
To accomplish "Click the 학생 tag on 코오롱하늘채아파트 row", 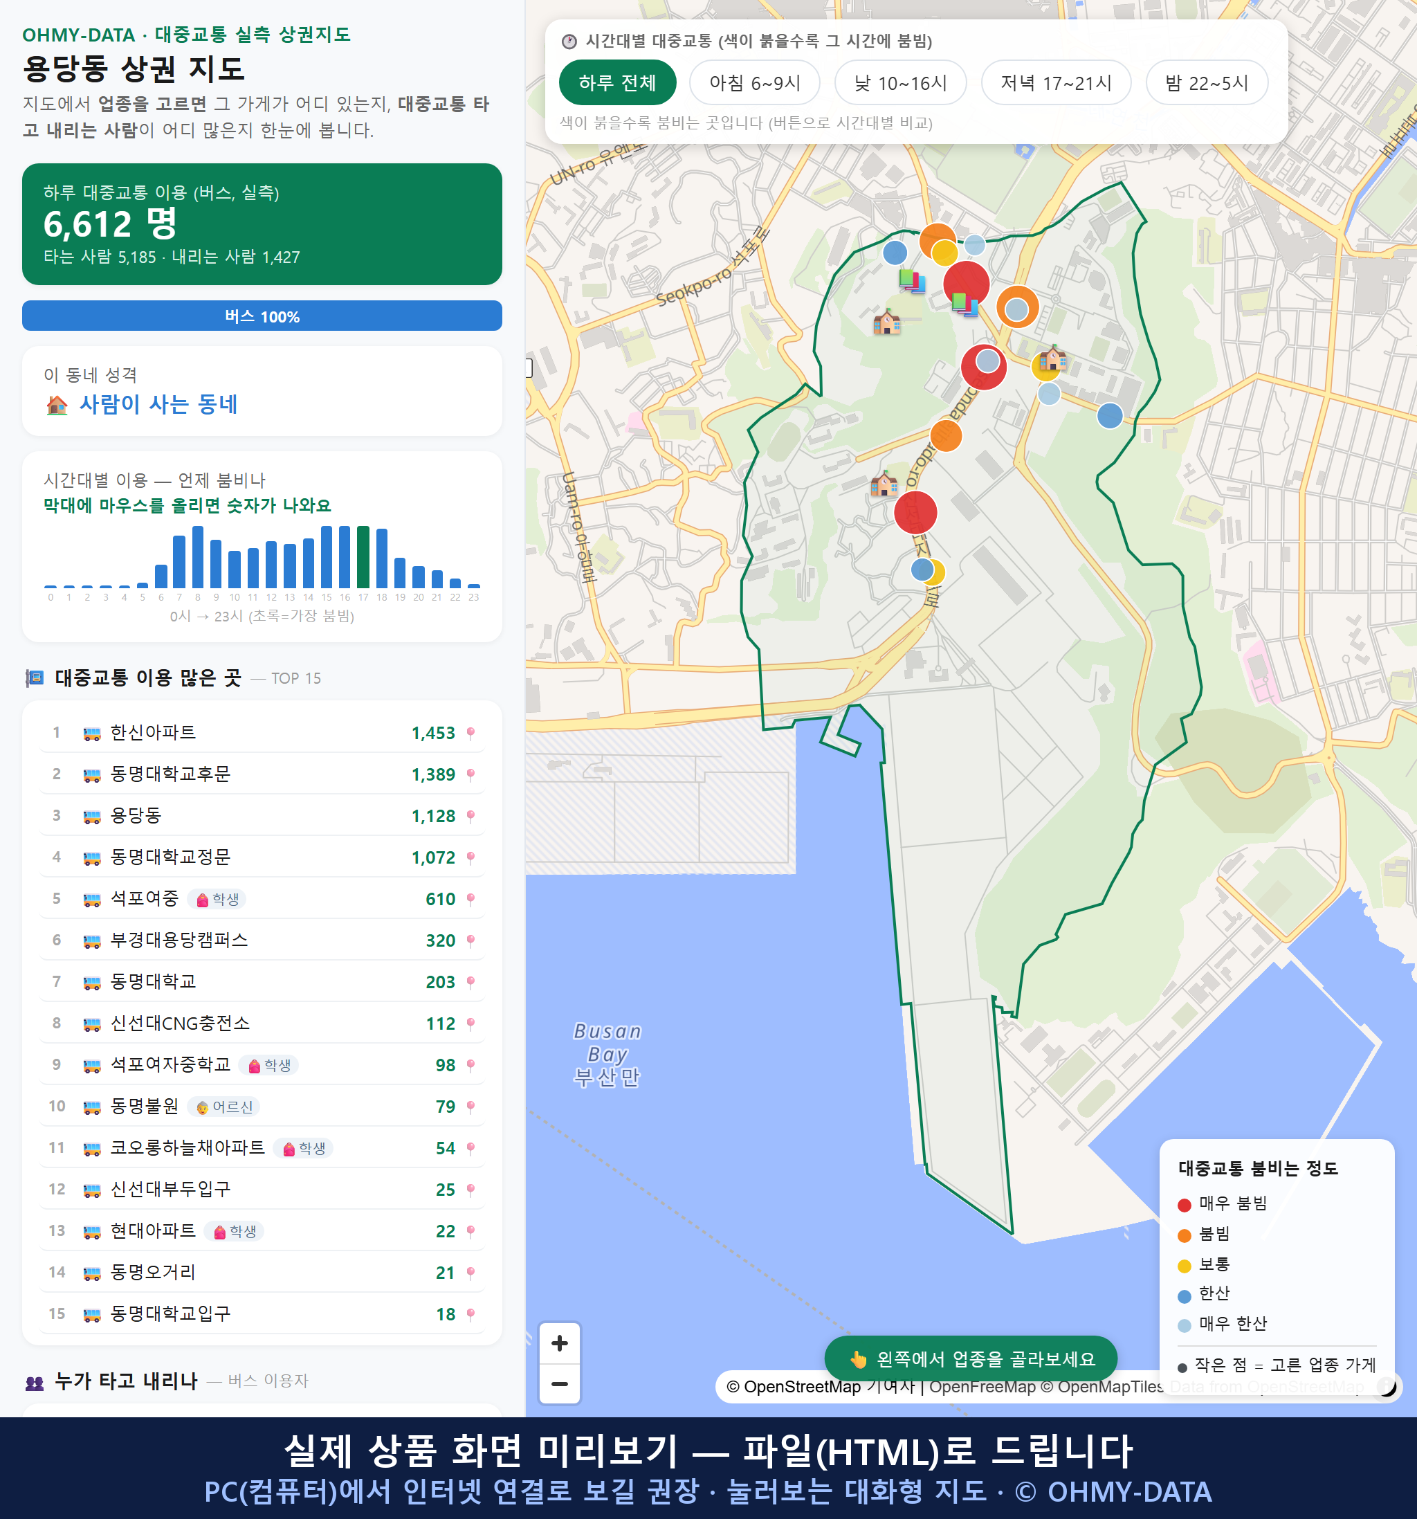I will tap(304, 1148).
